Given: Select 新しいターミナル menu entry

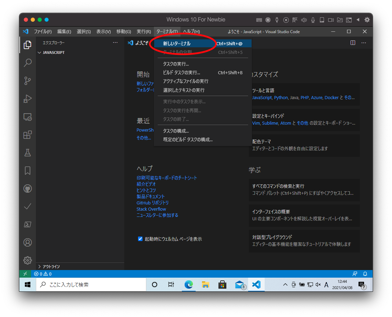Looking at the screenshot, I should [203, 44].
